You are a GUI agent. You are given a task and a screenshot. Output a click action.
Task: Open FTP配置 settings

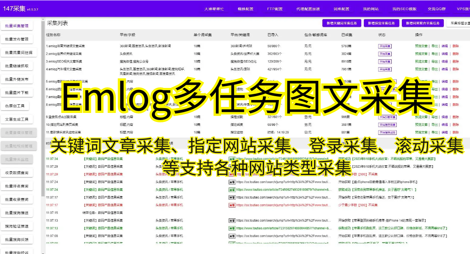tap(275, 9)
